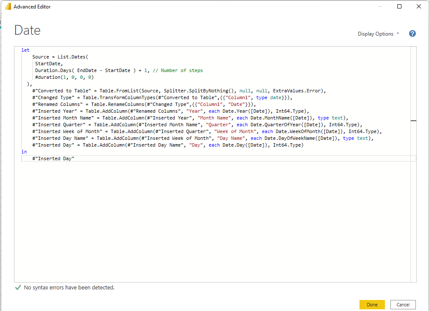Viewport: 429px width, 311px height.
Task: Click the "Week of Month" string literal
Action: click(235, 131)
